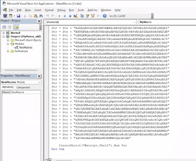Select the References folder item
196x161 pixels.
click(x=21, y=51)
